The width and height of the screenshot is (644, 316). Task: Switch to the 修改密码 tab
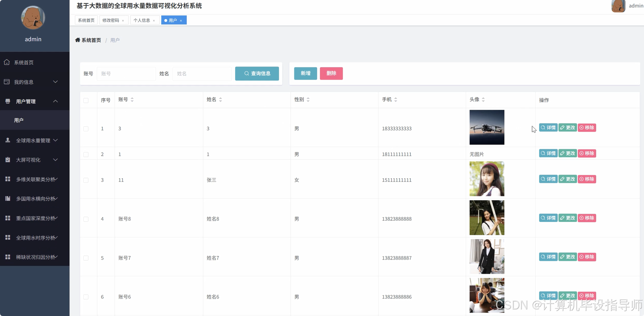(114, 20)
